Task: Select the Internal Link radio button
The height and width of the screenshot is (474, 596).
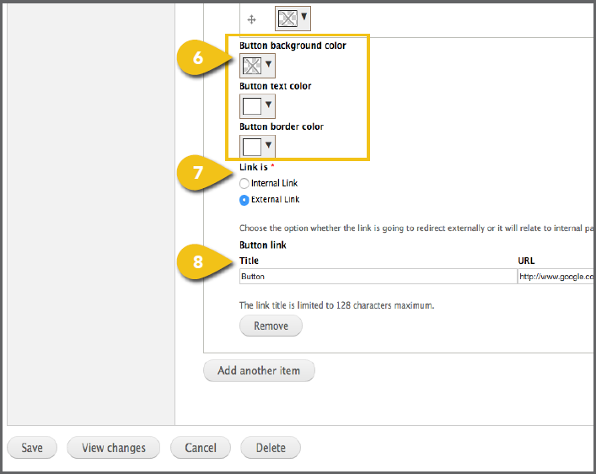Action: (244, 183)
